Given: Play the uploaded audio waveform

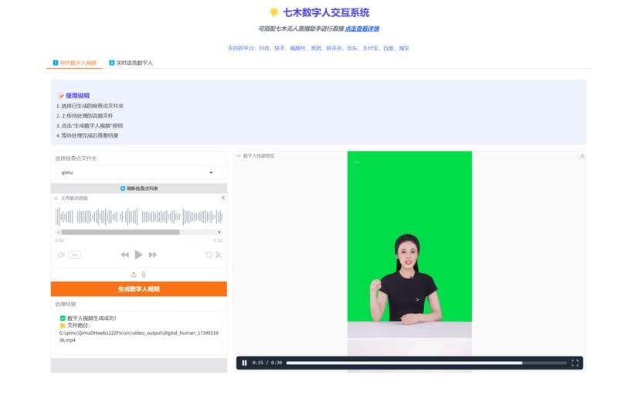Looking at the screenshot, I should point(138,254).
